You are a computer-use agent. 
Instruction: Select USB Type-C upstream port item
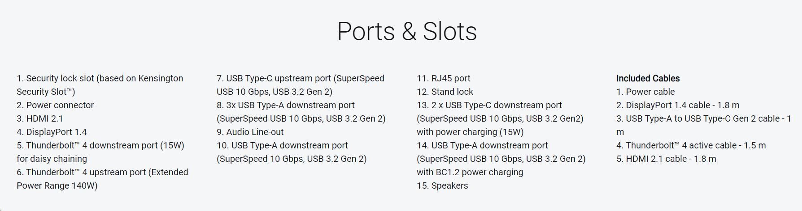300,79
